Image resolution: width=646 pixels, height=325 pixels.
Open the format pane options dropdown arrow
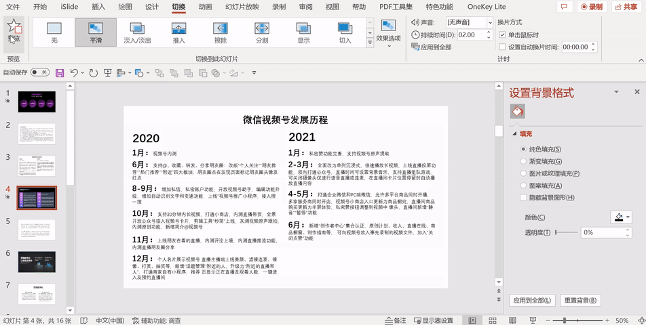[616, 91]
